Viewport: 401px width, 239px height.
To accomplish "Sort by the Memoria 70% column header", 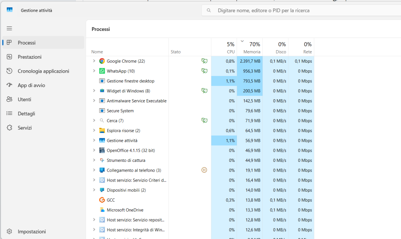I will click(250, 47).
